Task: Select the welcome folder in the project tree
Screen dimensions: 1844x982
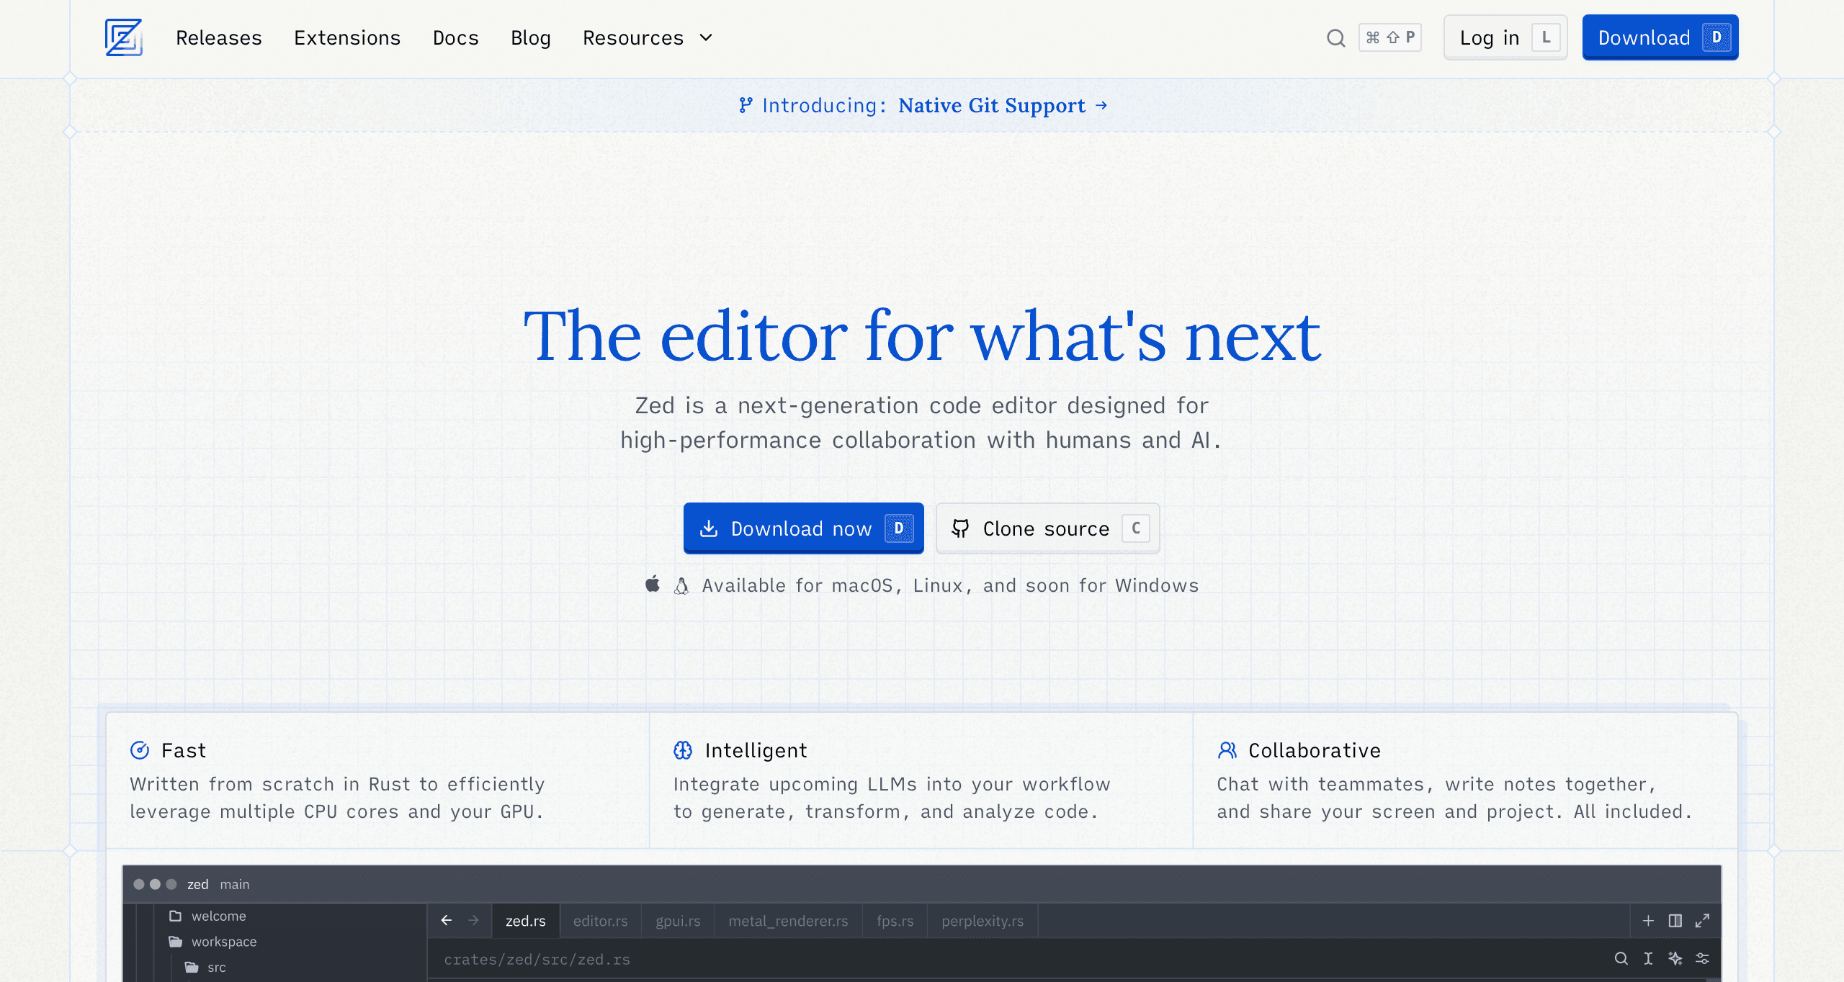Action: click(x=207, y=916)
